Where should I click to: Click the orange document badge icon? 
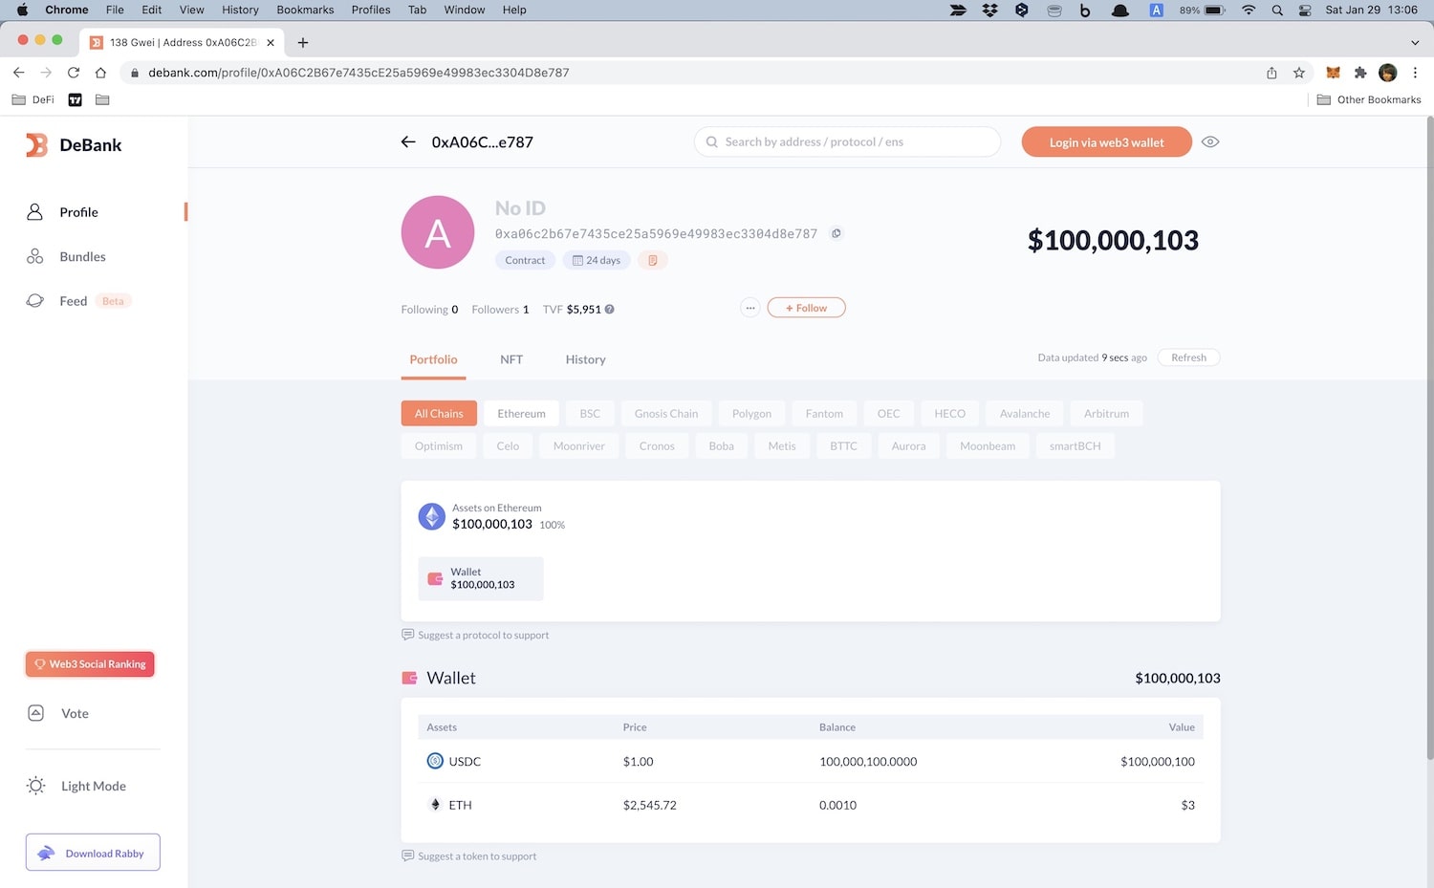652,260
